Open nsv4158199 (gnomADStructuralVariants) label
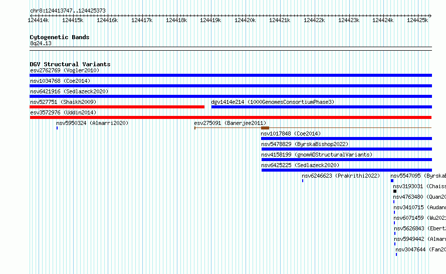This screenshot has height=274, width=446. point(317,155)
